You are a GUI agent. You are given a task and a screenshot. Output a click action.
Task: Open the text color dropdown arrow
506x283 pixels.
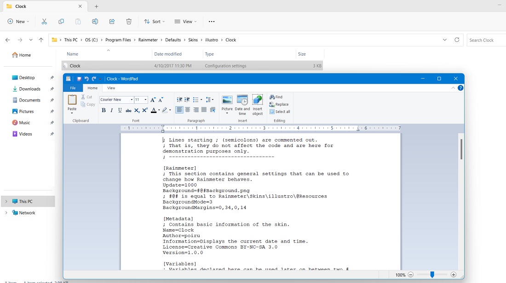tap(159, 110)
